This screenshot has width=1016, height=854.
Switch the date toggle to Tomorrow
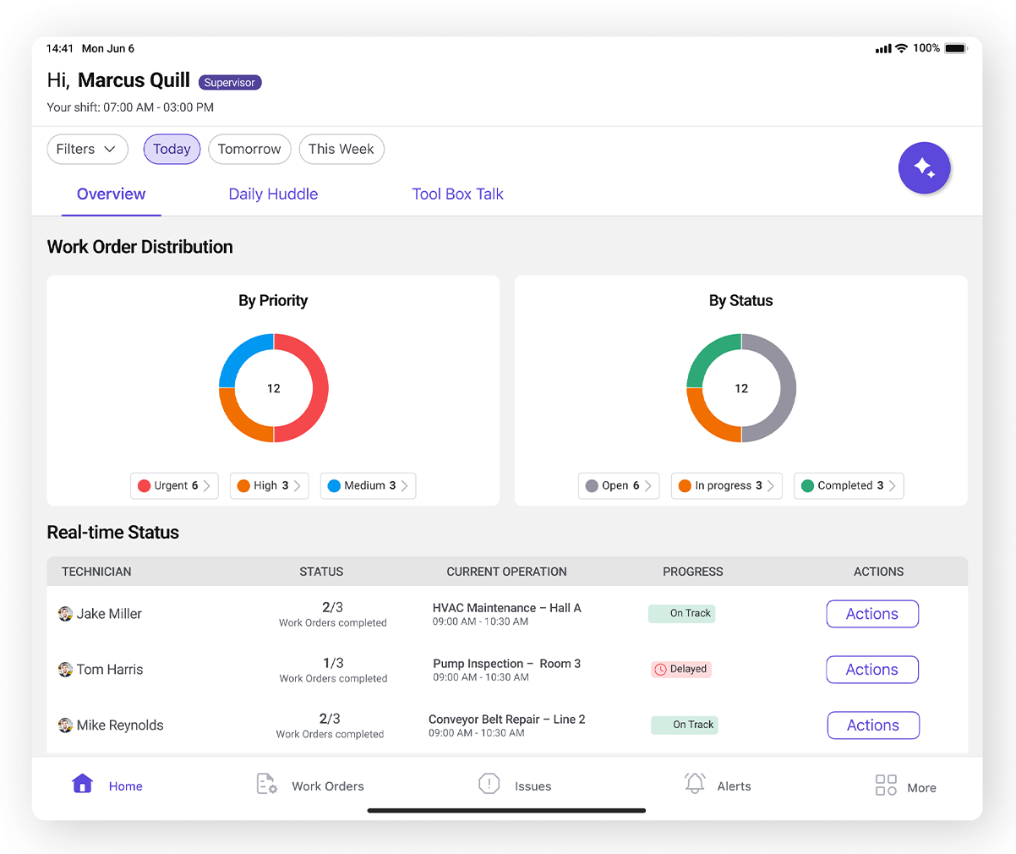(x=249, y=149)
